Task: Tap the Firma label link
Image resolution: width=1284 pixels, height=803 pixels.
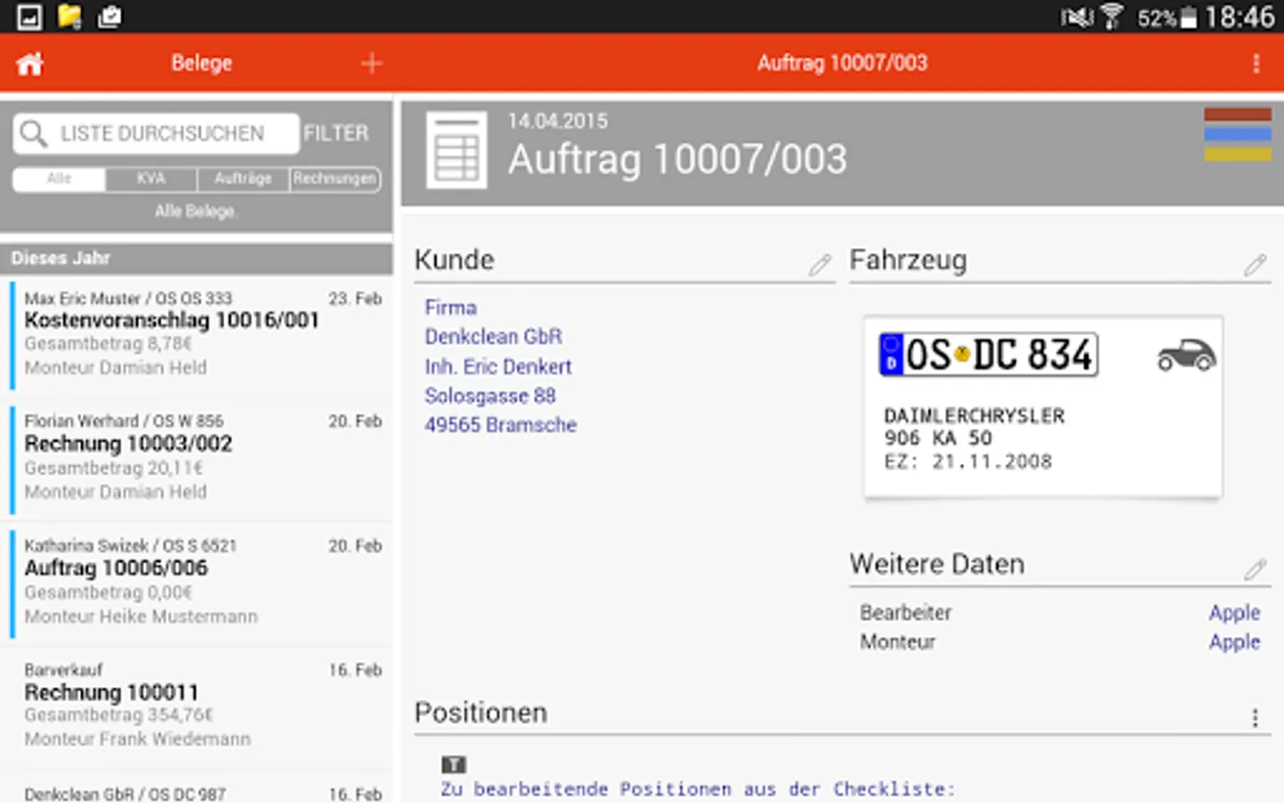Action: pos(450,307)
